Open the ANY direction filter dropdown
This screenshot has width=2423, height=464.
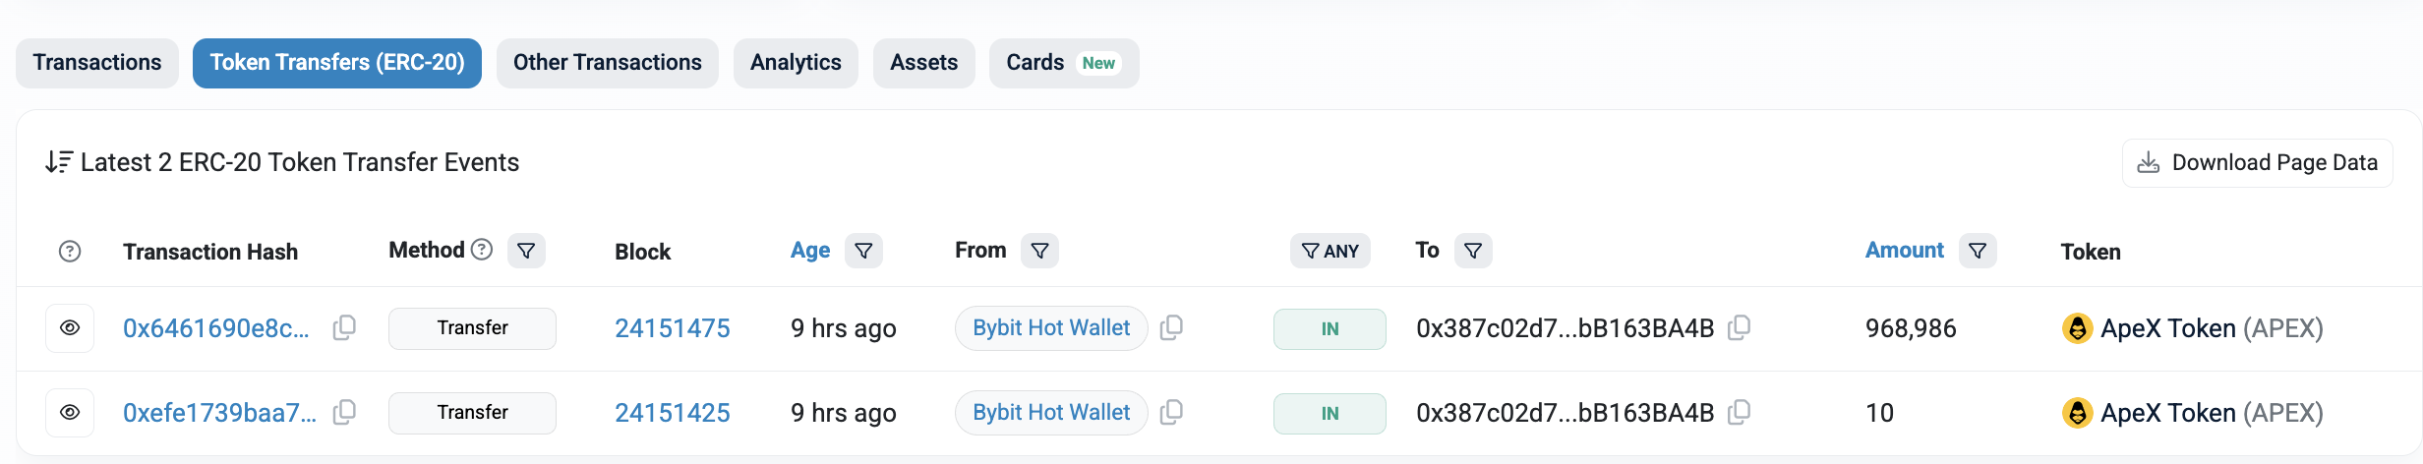(1330, 251)
